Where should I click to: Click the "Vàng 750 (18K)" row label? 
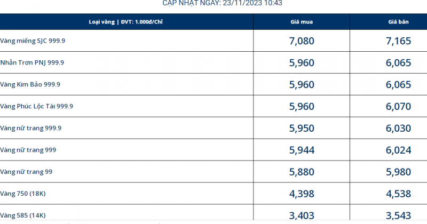(23, 193)
